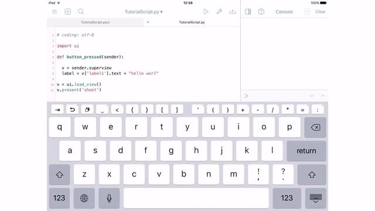Image resolution: width=375 pixels, height=211 pixels.
Task: Insert an underscore from the extra row
Action: pos(102,110)
